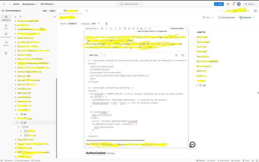Click Team Workspace title
This screenshot has height=162, width=259.
(x=13, y=11)
